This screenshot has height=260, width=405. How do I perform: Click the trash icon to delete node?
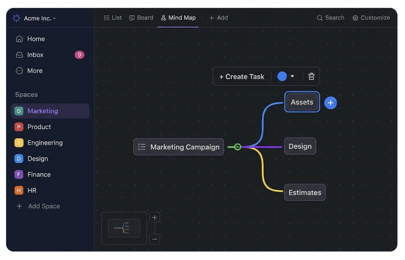point(311,76)
